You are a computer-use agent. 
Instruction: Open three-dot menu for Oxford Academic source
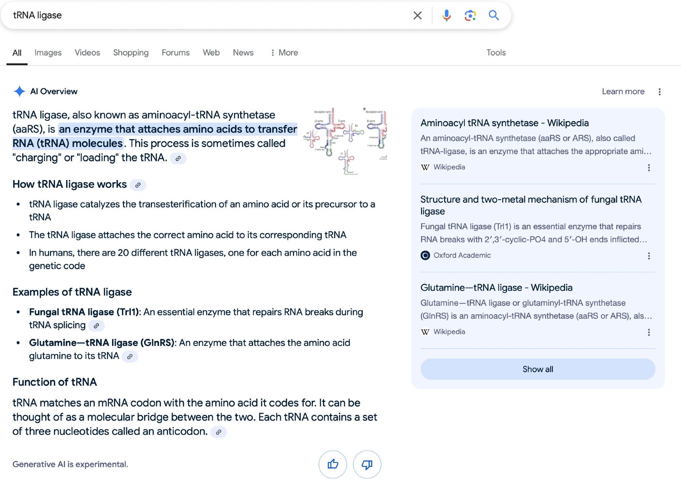click(x=649, y=256)
